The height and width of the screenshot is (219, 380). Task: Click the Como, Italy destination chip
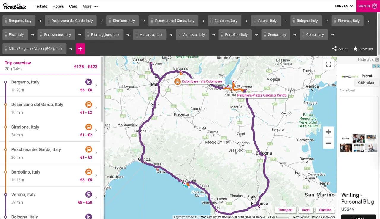pos(314,35)
